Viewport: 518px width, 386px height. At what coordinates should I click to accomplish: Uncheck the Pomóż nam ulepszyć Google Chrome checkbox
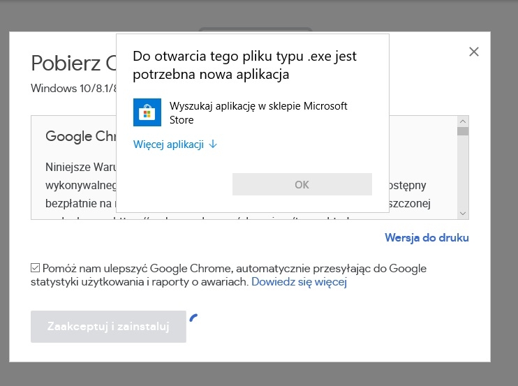pyautogui.click(x=36, y=268)
